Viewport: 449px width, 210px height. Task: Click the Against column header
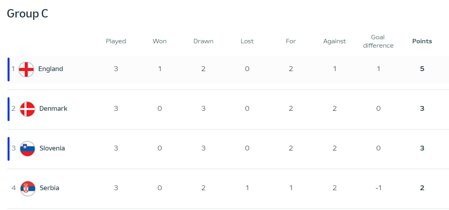(x=334, y=41)
